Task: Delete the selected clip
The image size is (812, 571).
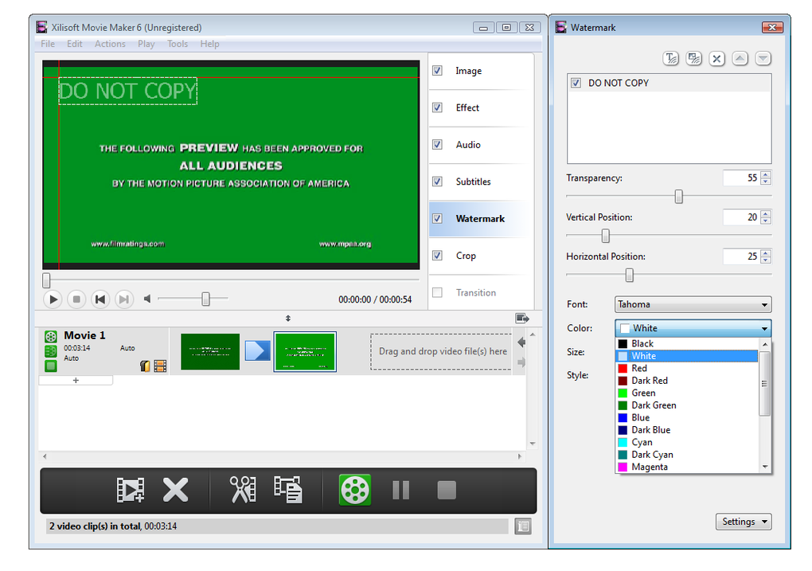Action: [x=175, y=490]
